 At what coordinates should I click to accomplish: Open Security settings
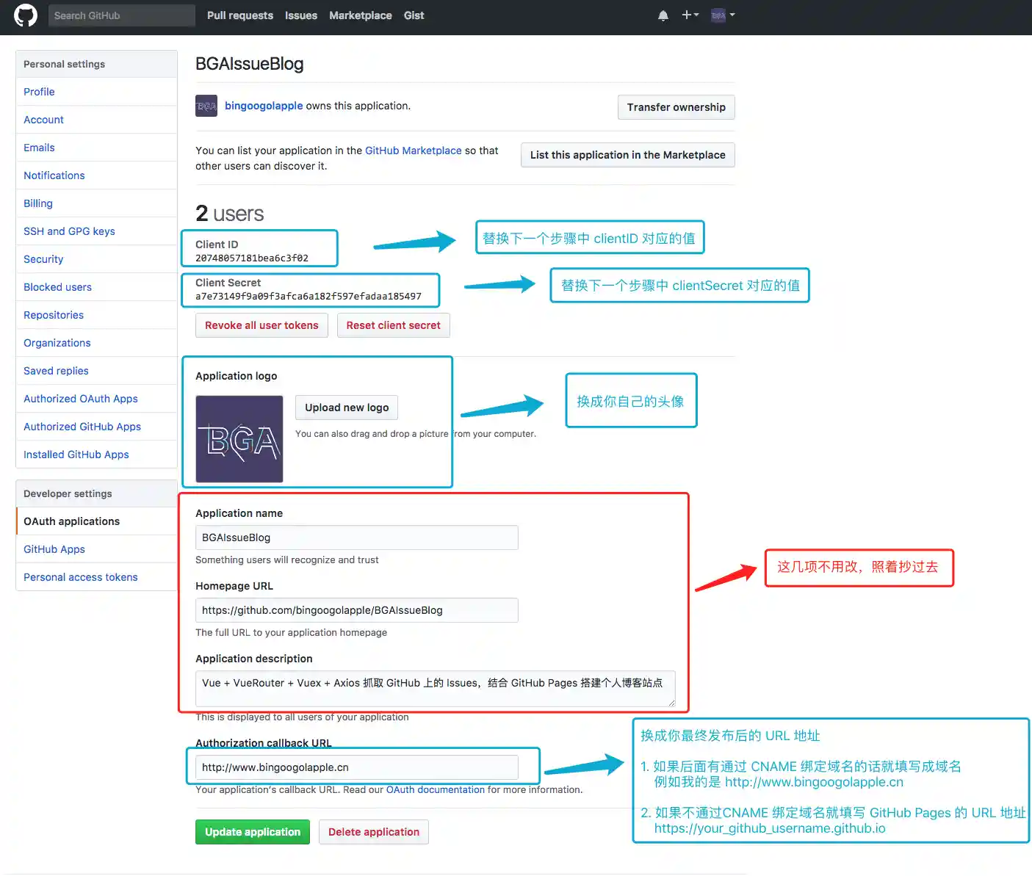pos(96,259)
